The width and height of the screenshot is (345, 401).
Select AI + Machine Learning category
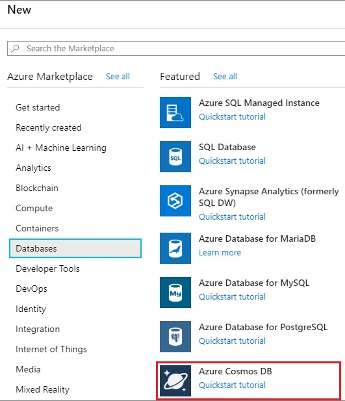click(x=61, y=148)
